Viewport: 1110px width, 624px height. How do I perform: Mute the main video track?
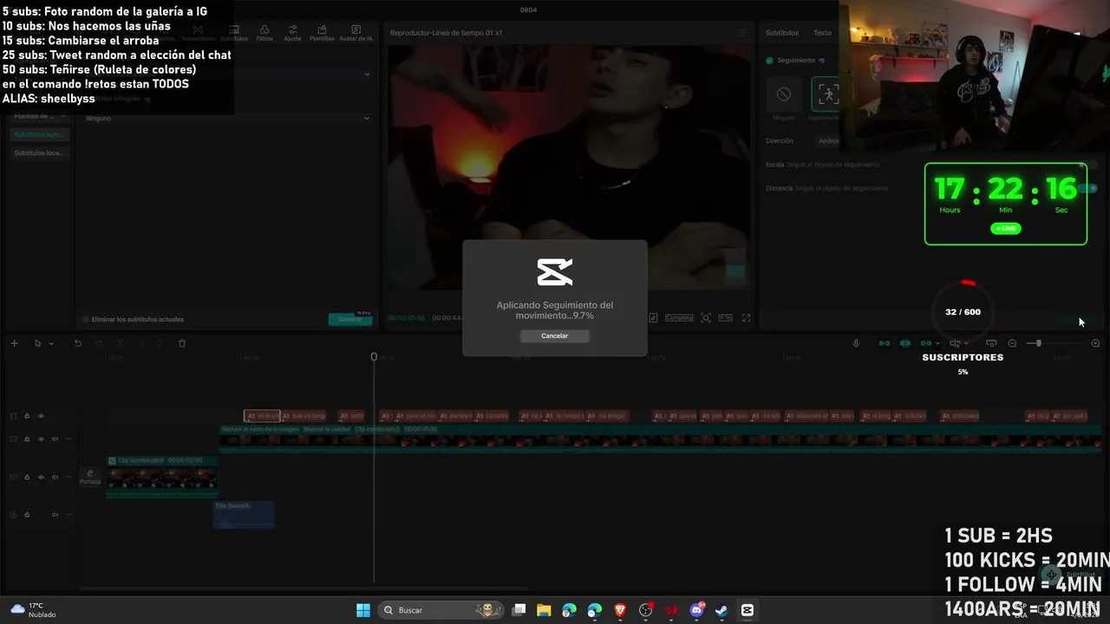[x=55, y=439]
